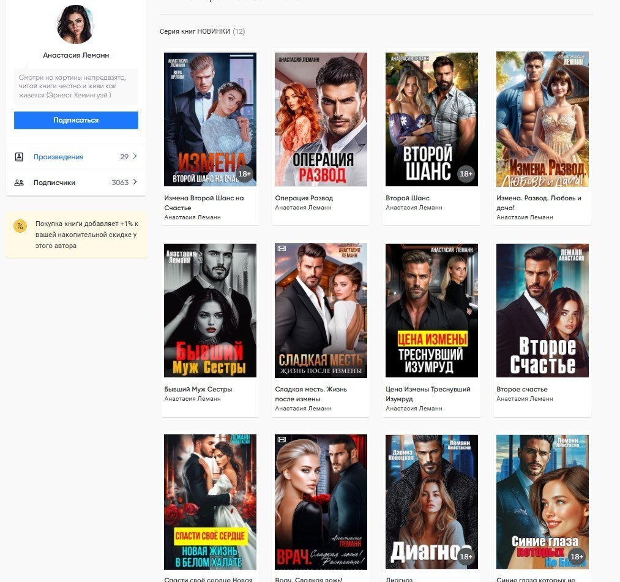Image resolution: width=620 pixels, height=582 pixels.
Task: Open the Операция Развод title link
Action: [304, 198]
